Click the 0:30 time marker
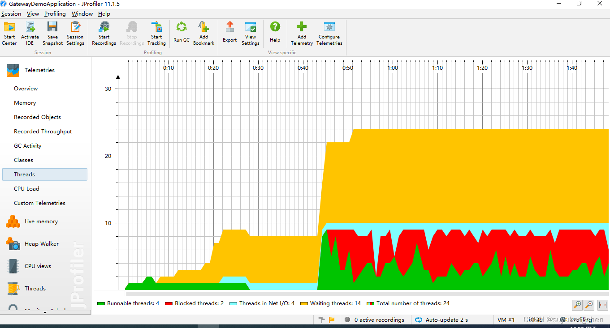Viewport: 610px width, 328px height. 258,68
